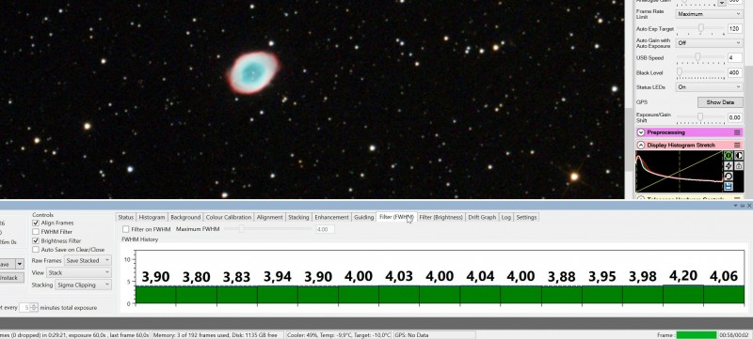Toggle the Align Frames checkbox
This screenshot has height=339, width=753.
(x=36, y=223)
